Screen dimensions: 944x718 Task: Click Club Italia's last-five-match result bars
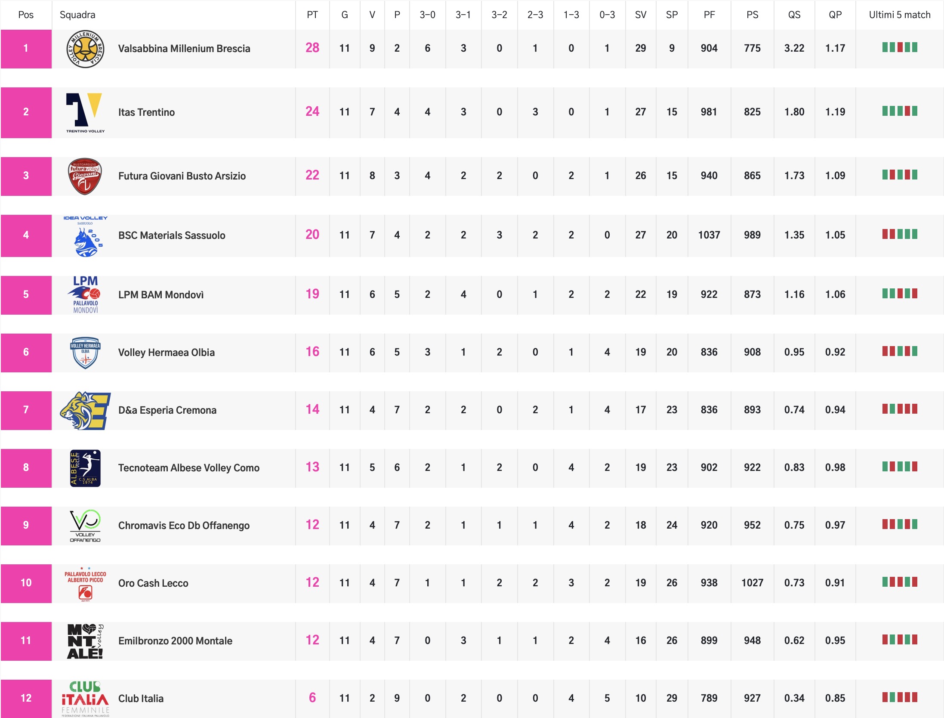coord(899,697)
